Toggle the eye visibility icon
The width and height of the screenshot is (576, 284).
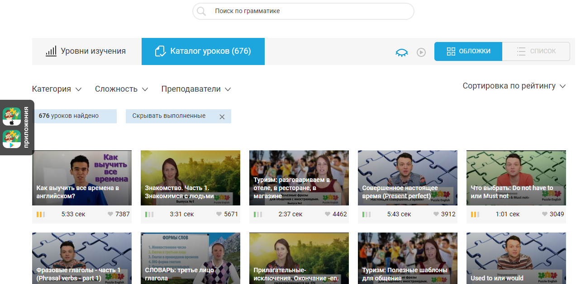[401, 52]
